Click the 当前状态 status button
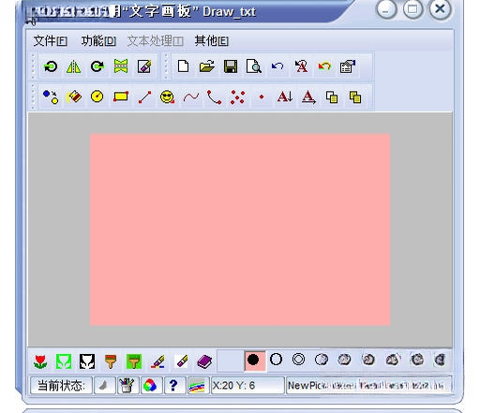480x413 pixels. pyautogui.click(x=61, y=386)
